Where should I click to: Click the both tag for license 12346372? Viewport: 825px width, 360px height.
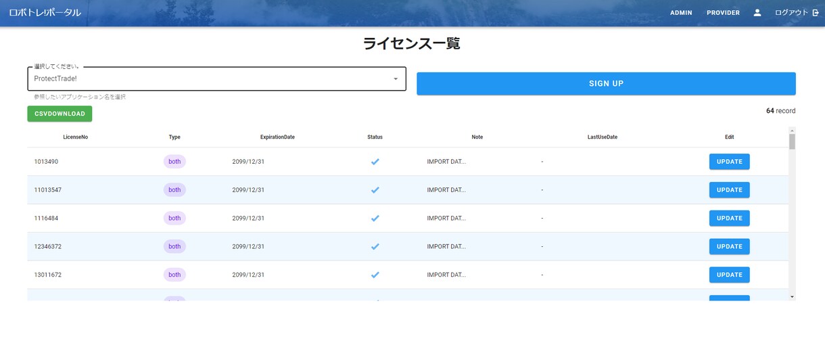(x=174, y=247)
